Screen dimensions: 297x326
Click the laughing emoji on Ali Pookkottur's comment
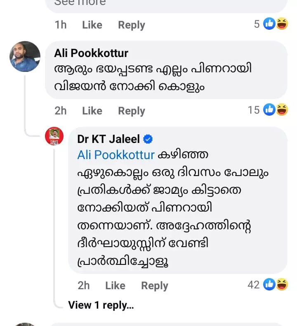[282, 109]
